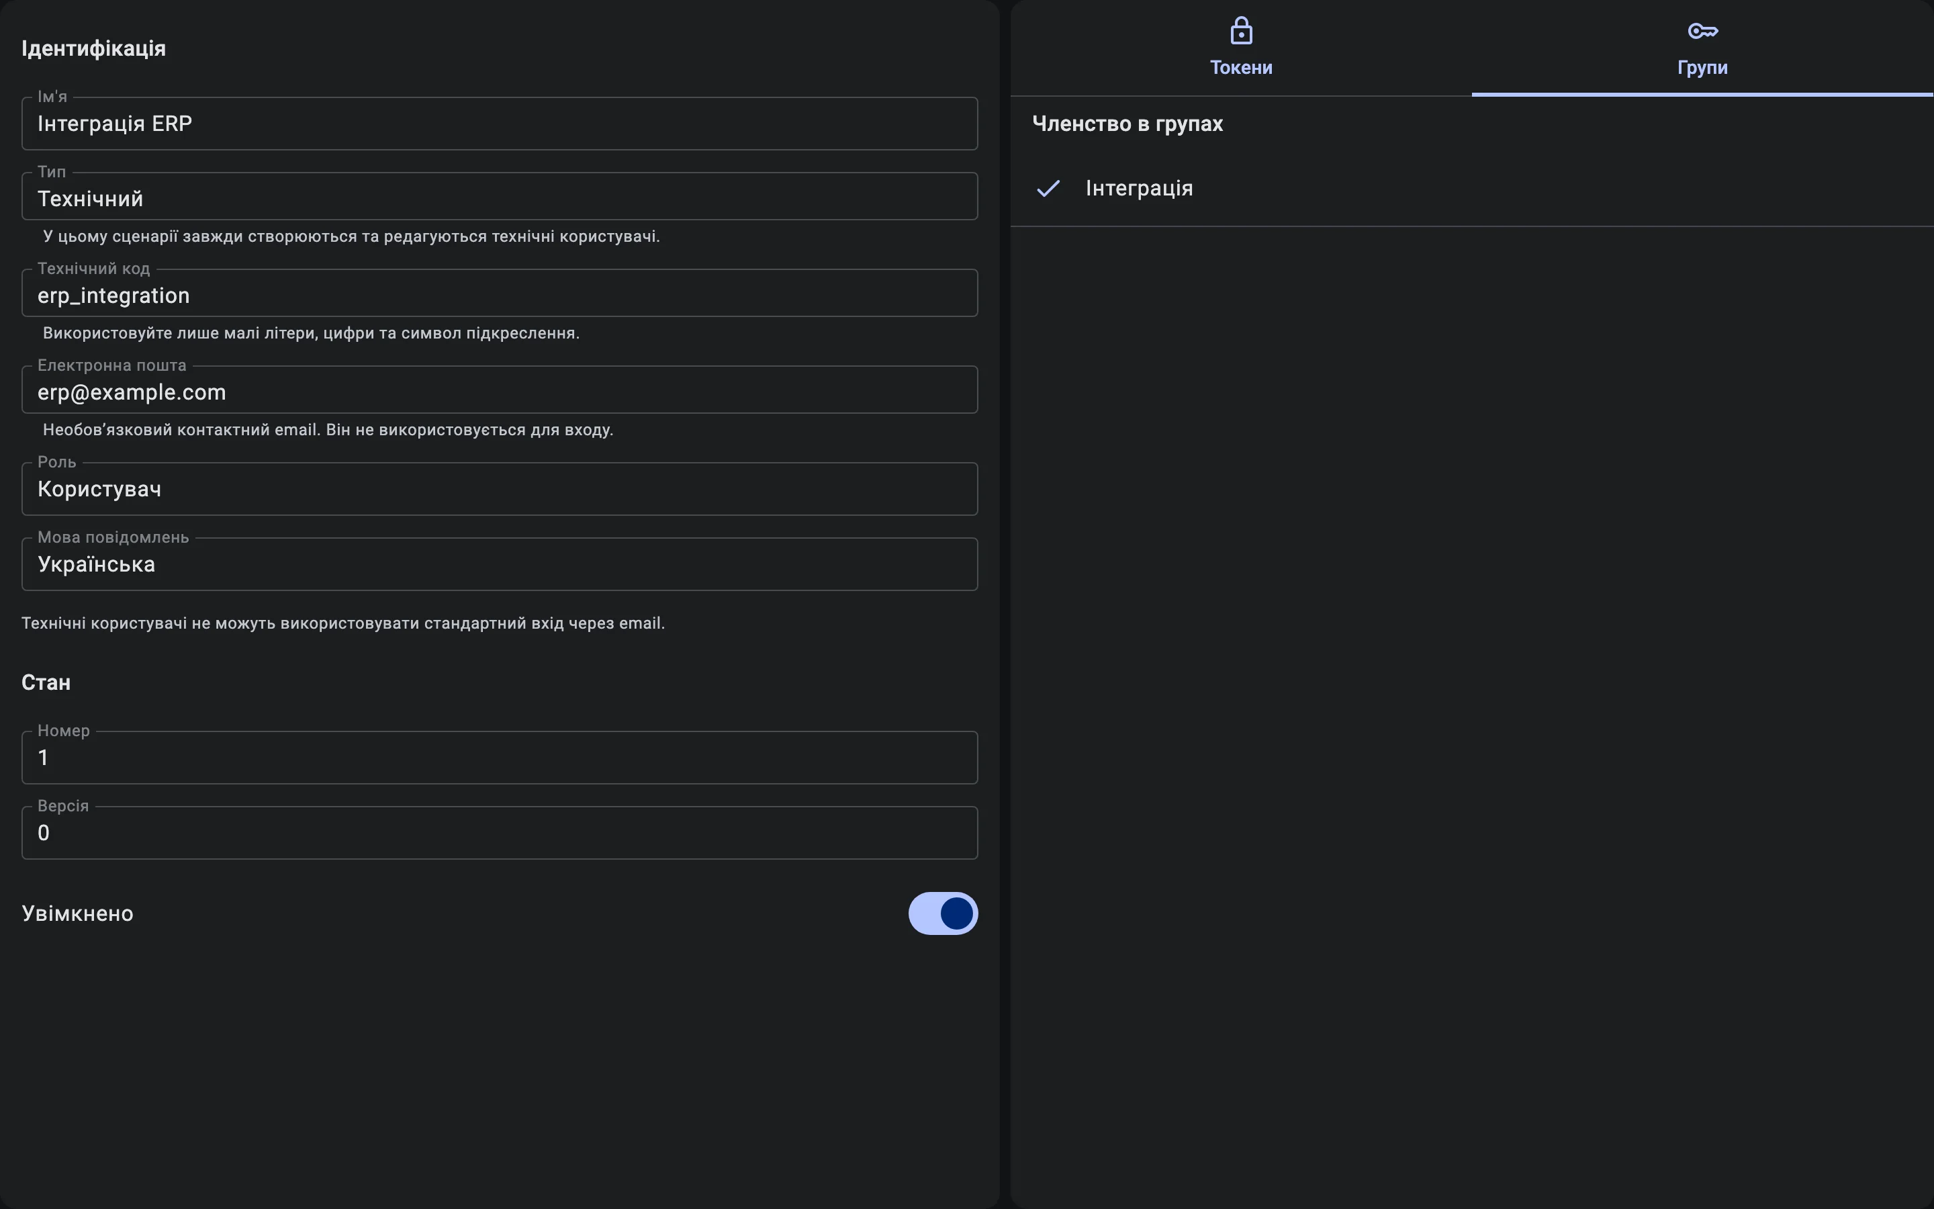The image size is (1934, 1209).
Task: Open the Роль dropdown showing Користувач
Action: (500, 488)
